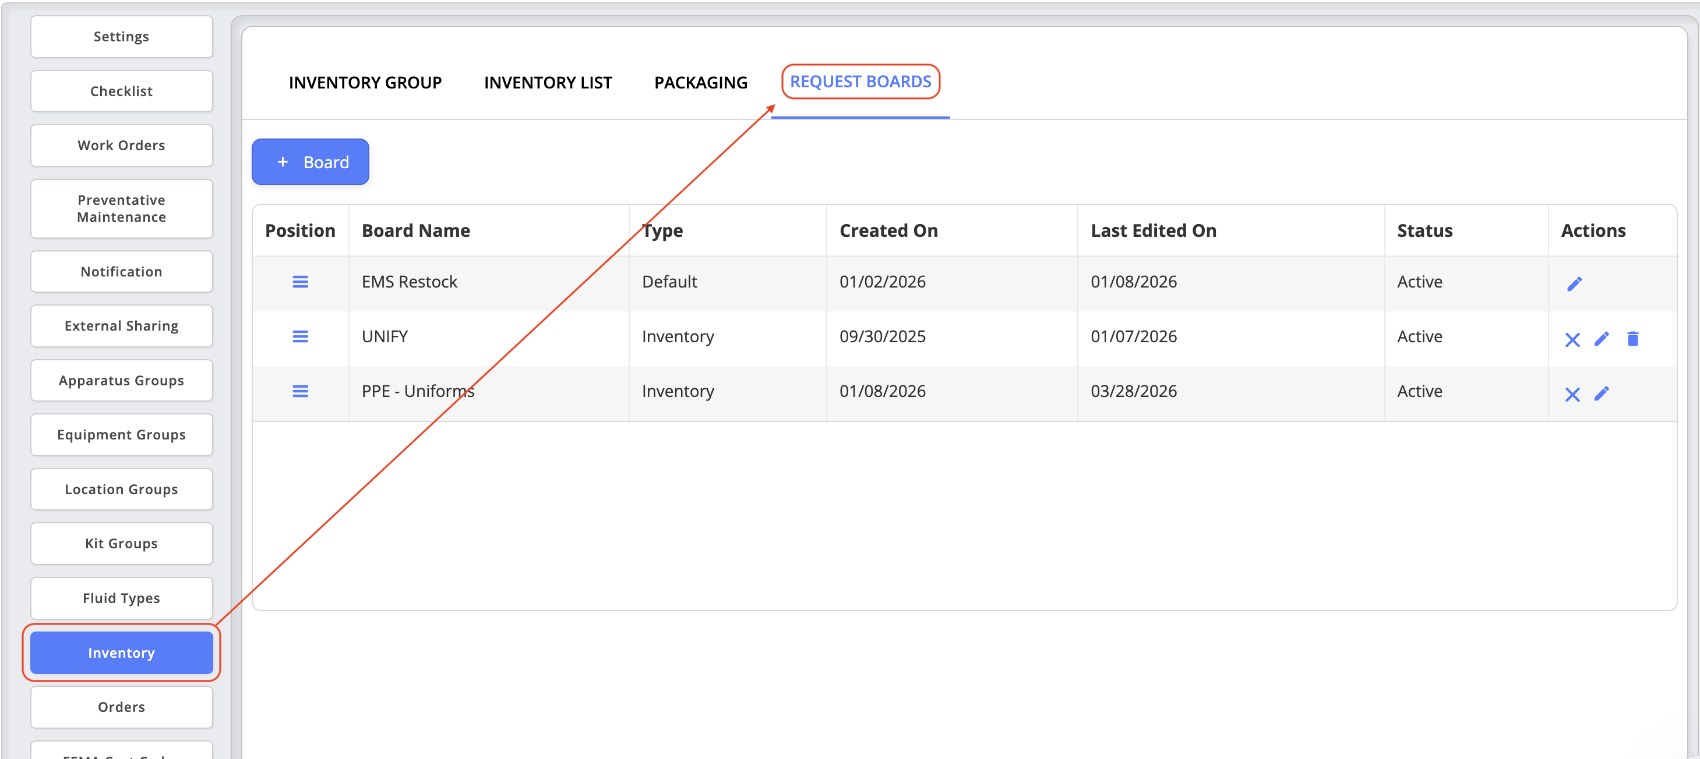Screen dimensions: 1700x759
Task: Deactivate PPE - Uniforms board with X icon
Action: (x=1572, y=394)
